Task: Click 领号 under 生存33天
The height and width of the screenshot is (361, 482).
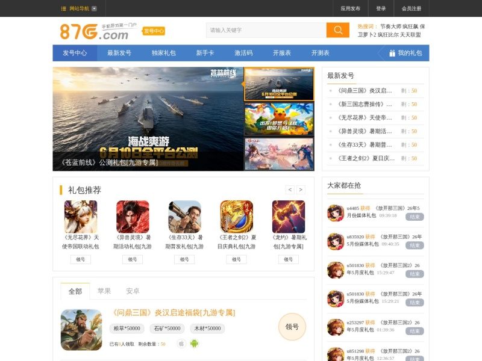Action: pos(184,259)
